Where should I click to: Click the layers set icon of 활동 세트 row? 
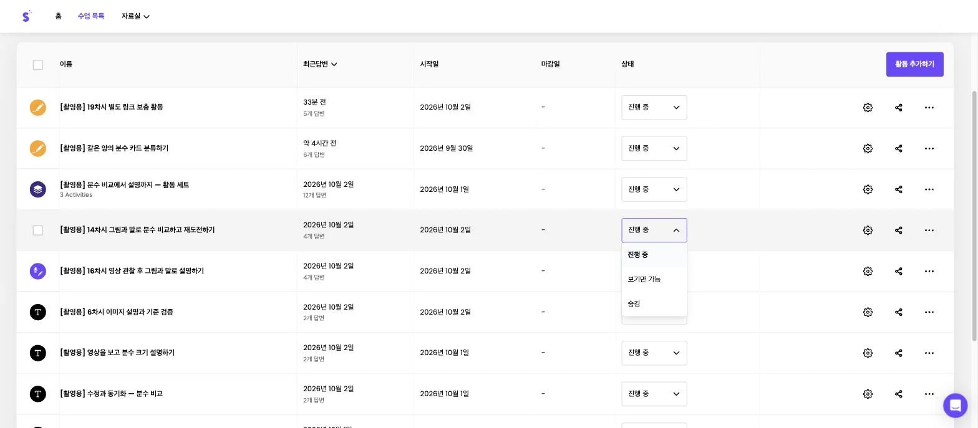point(38,189)
